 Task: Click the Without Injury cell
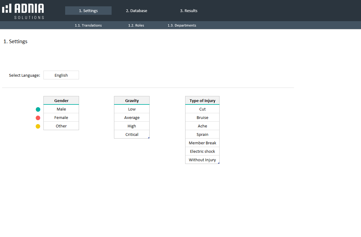pos(202,160)
